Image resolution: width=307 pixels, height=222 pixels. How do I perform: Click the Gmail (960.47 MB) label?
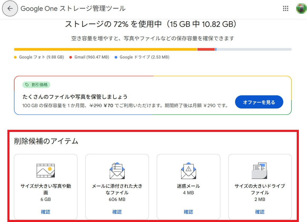coord(92,57)
